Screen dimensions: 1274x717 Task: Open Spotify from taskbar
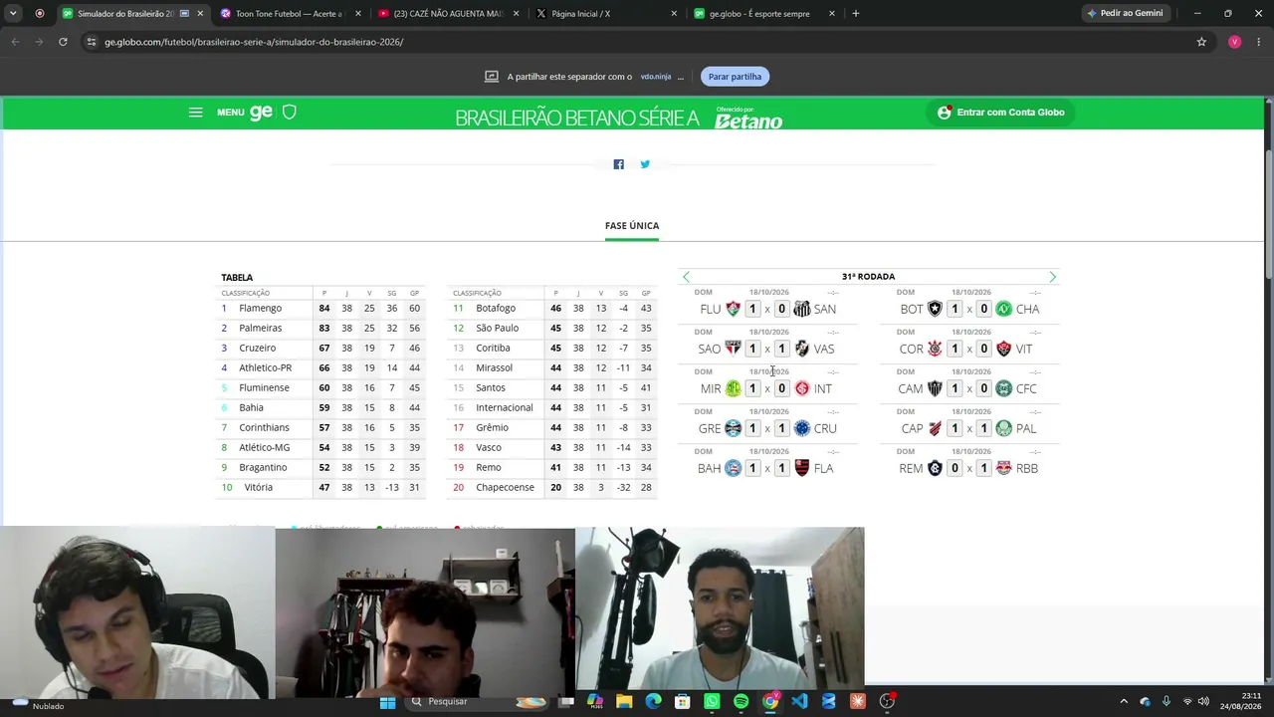coord(741,702)
